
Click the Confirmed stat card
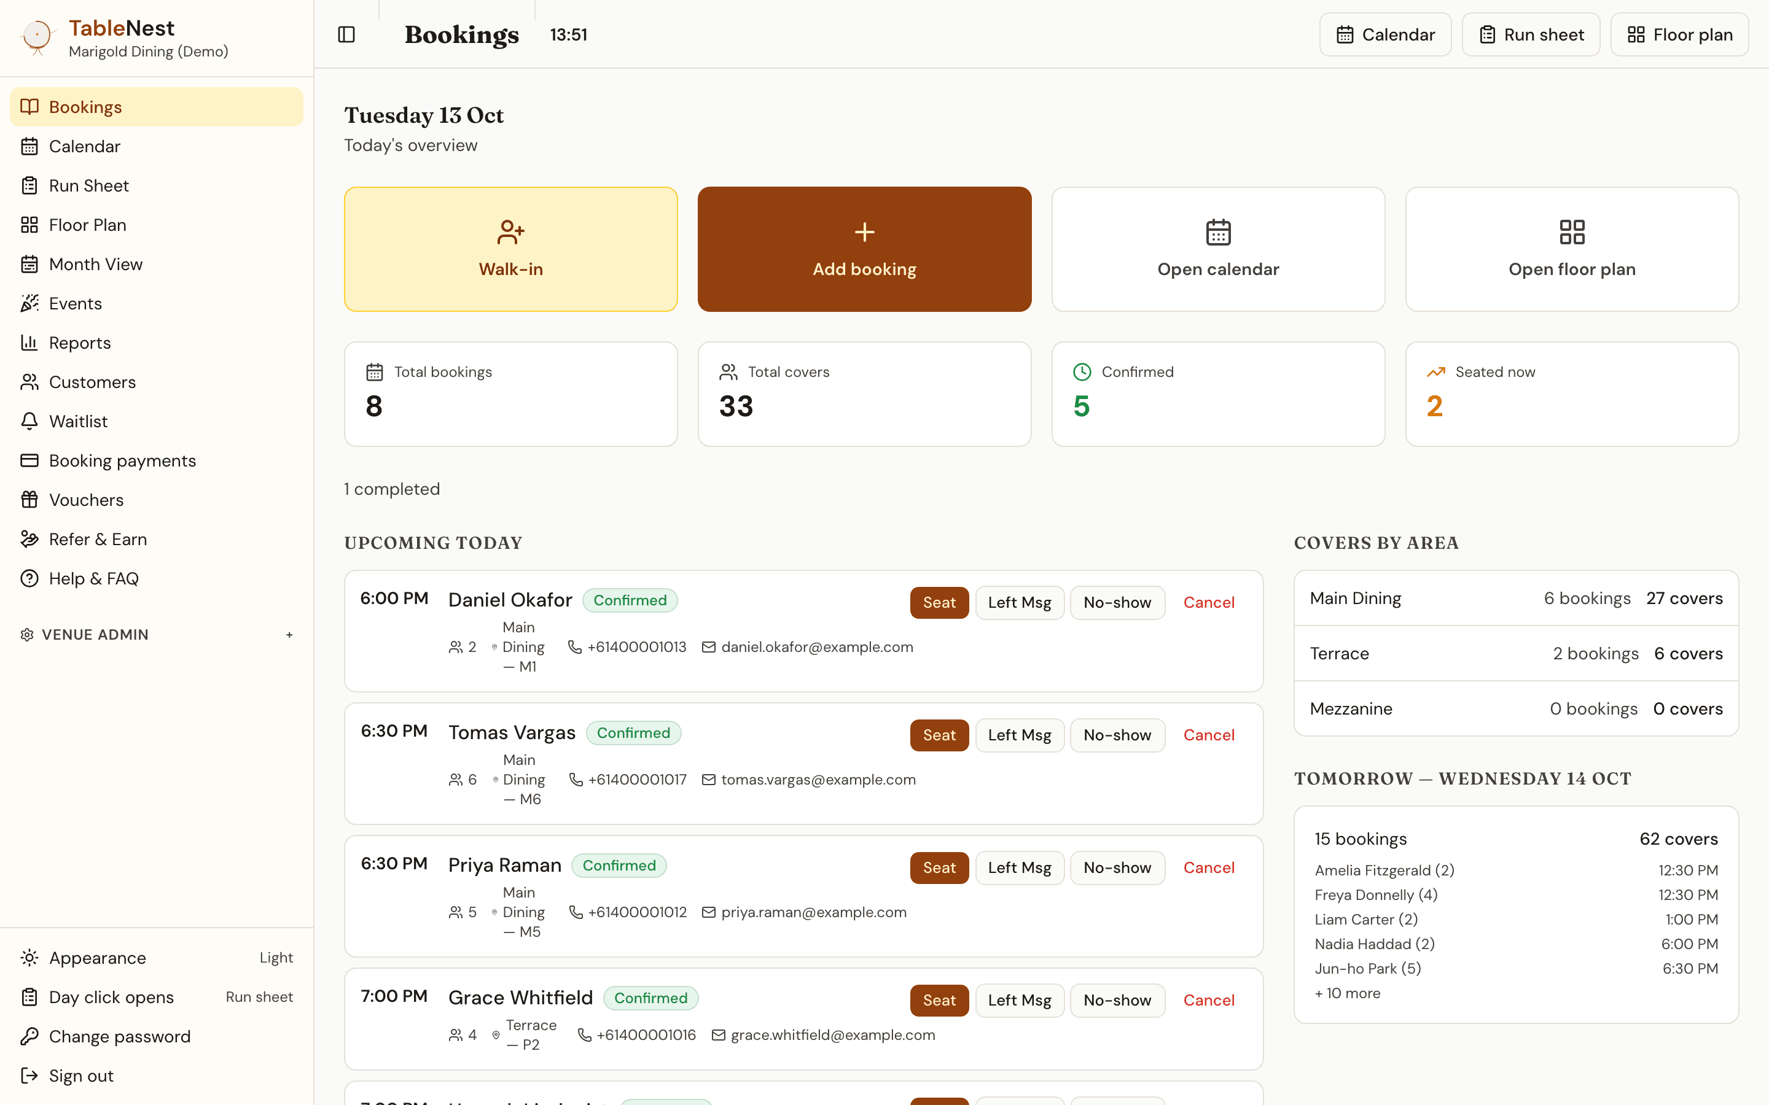(1218, 394)
